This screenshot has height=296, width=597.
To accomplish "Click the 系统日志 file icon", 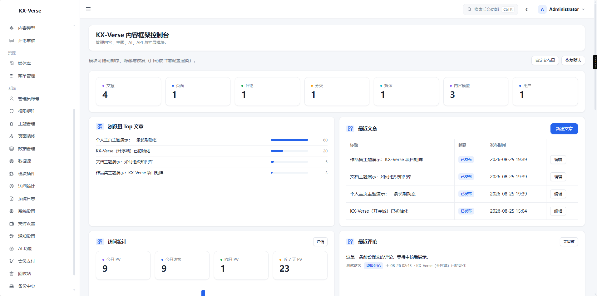I will [12, 199].
